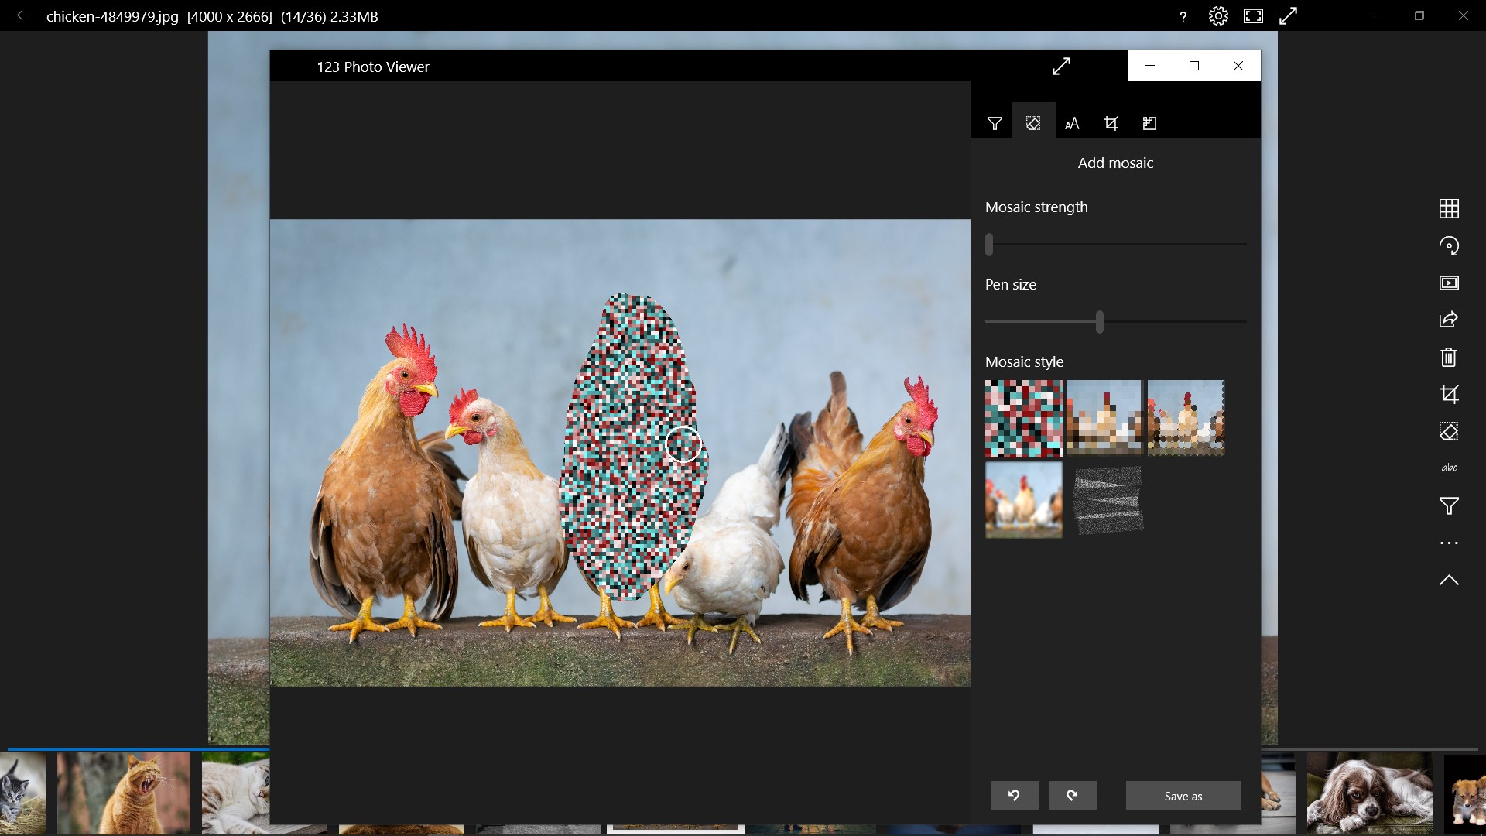Share the photo using sidebar icon

coord(1449,320)
